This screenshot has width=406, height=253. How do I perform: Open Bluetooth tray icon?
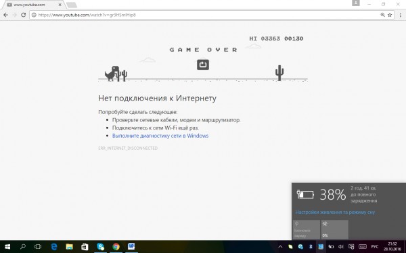pos(311,247)
